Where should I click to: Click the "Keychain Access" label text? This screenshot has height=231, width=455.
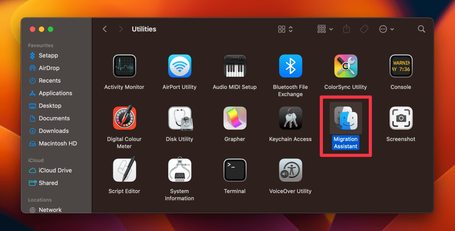pos(290,139)
